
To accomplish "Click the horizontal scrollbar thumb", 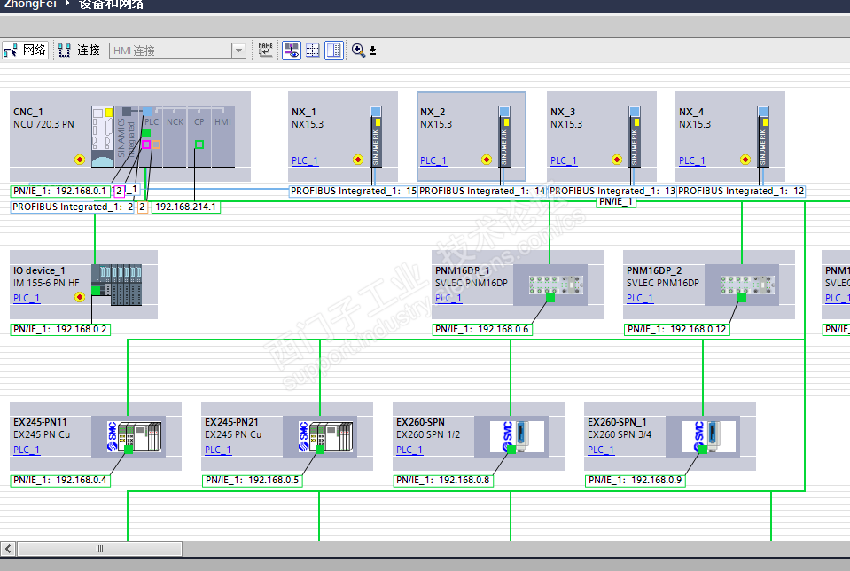I will (100, 549).
